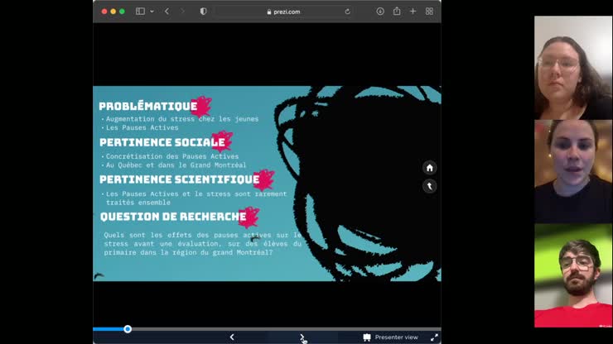The height and width of the screenshot is (344, 613).
Task: Click the presentation progress slider handle
Action: [128, 329]
